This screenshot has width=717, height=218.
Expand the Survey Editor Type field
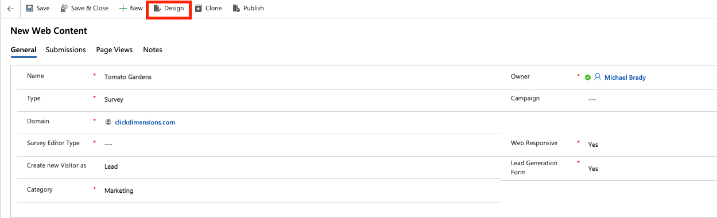click(x=299, y=144)
